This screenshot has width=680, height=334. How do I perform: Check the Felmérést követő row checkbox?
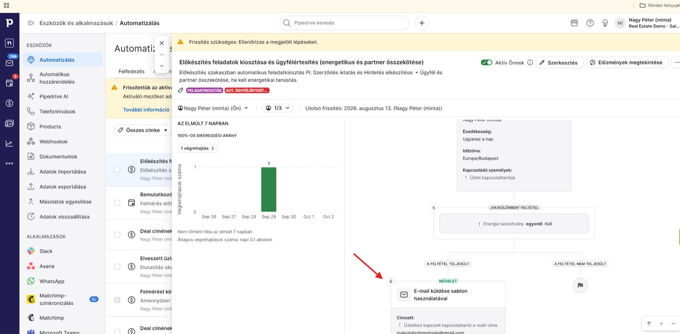(117, 300)
